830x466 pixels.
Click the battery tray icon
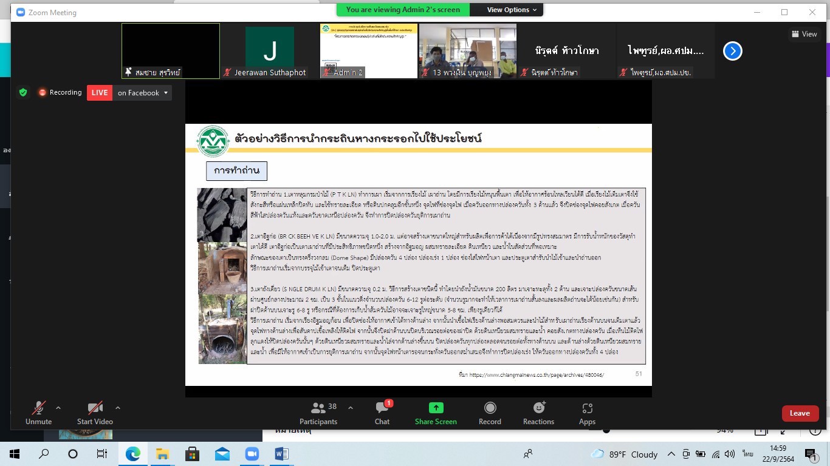point(701,454)
